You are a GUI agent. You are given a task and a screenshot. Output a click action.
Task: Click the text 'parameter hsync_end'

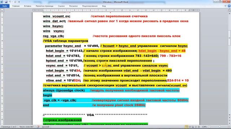tap(63, 46)
